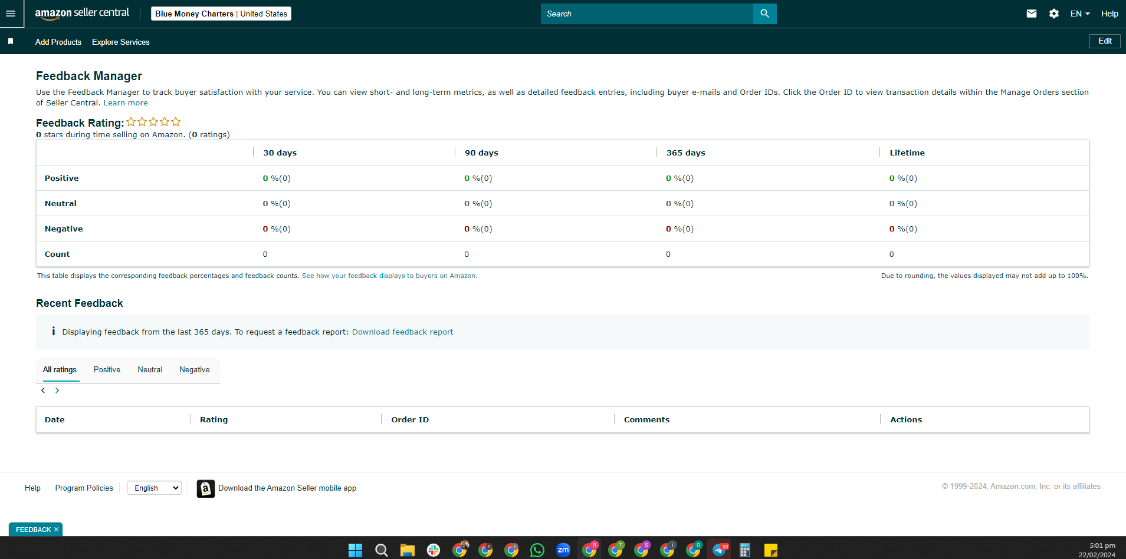Click the Negative row label in table
The height and width of the screenshot is (559, 1126).
click(x=64, y=229)
